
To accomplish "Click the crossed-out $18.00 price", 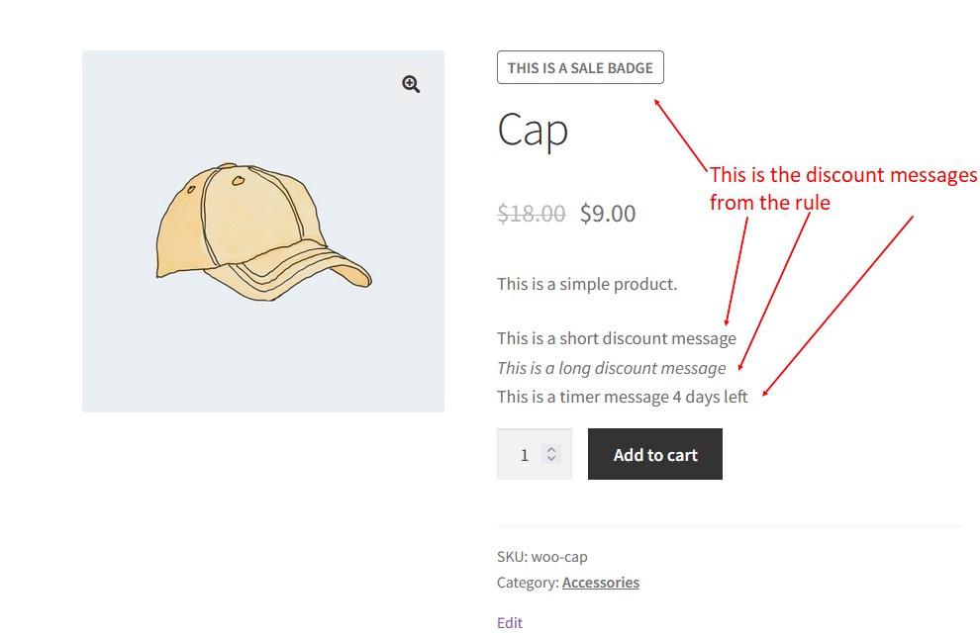I will click(532, 214).
